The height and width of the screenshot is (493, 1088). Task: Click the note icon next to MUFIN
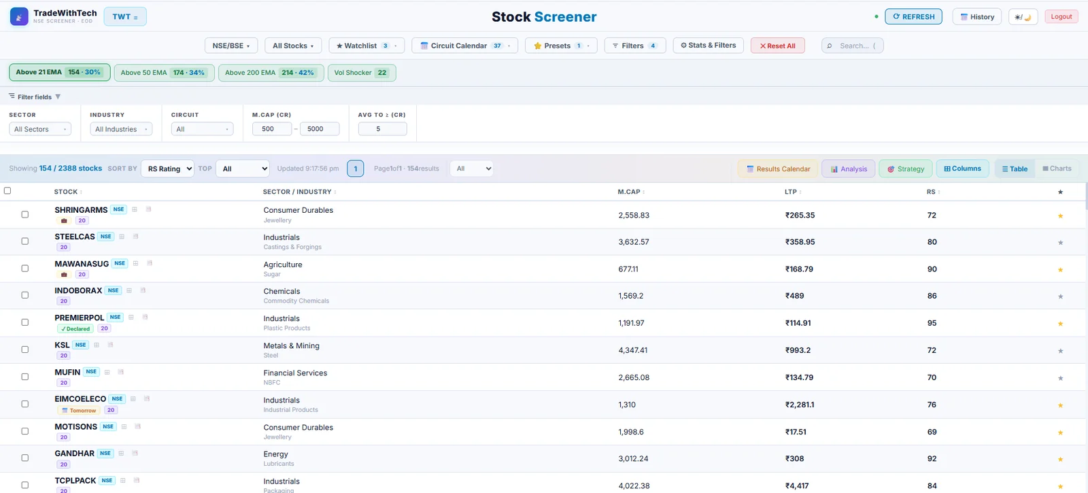click(121, 372)
